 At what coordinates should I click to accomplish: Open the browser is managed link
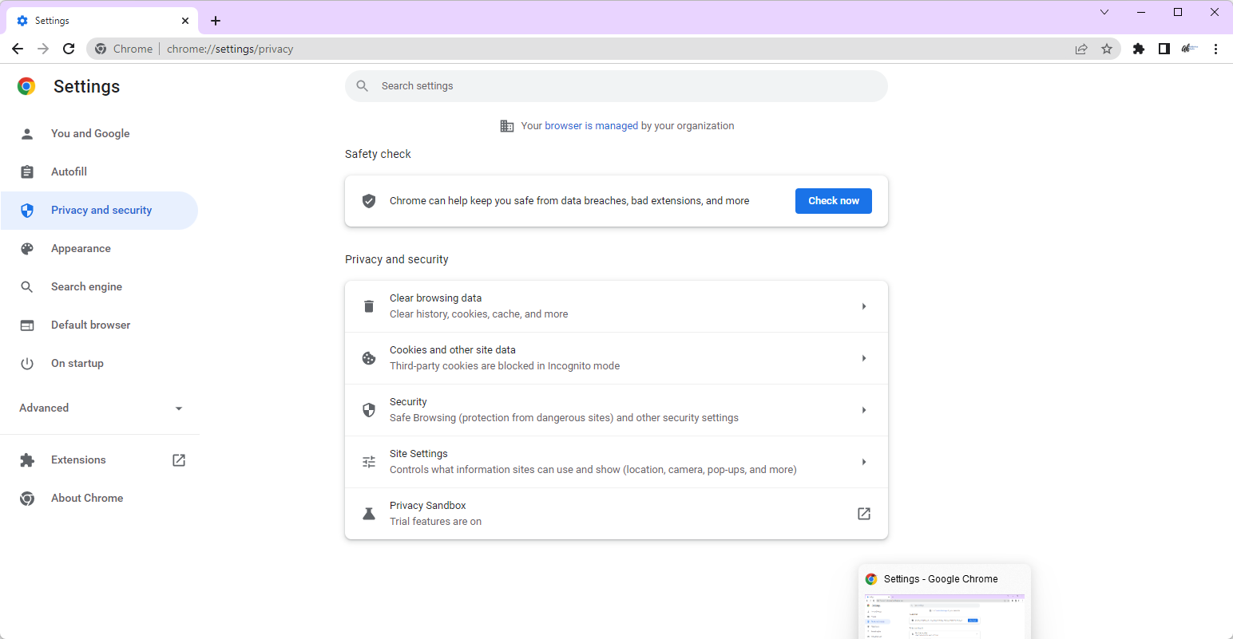591,126
